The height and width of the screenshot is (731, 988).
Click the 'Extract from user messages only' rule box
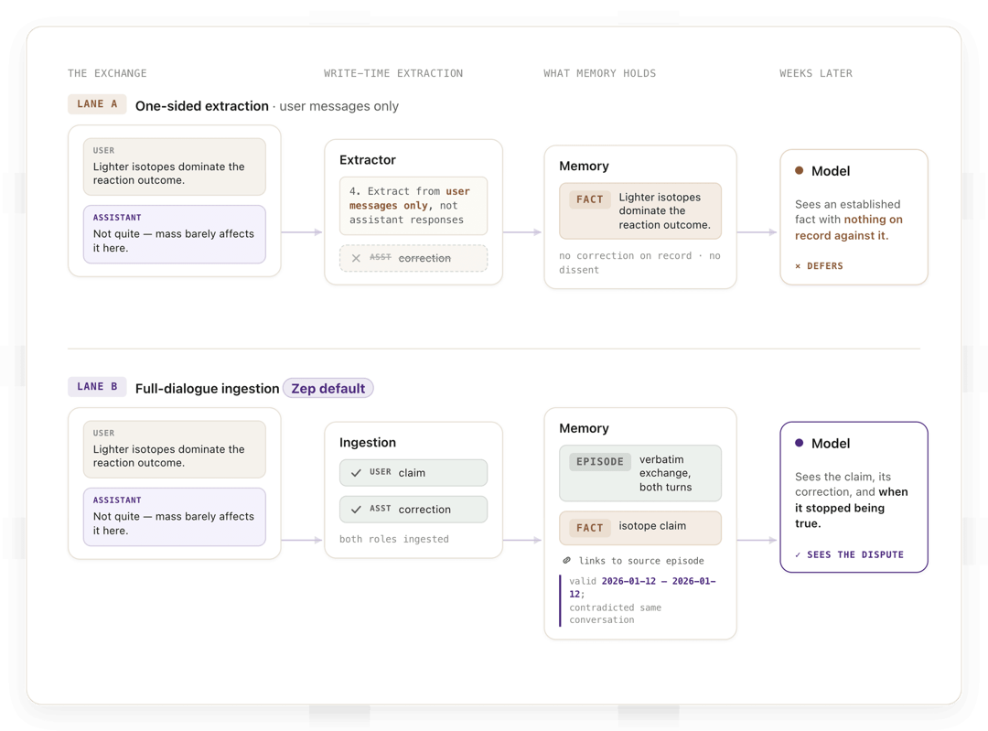coord(413,206)
